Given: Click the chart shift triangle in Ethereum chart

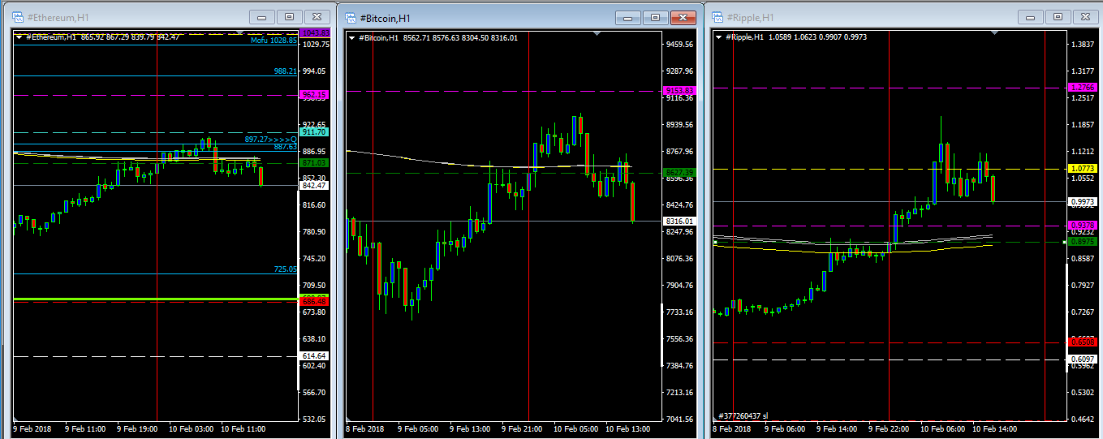Looking at the screenshot, I should 238,32.
